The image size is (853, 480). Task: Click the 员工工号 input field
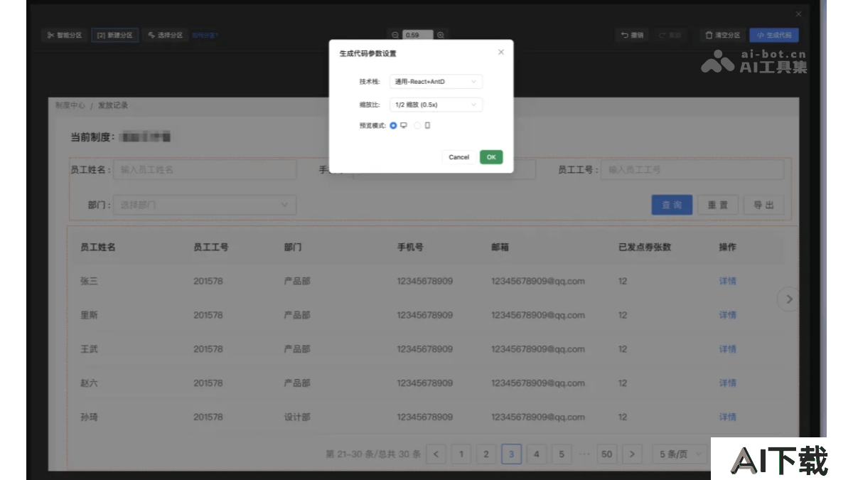(692, 170)
